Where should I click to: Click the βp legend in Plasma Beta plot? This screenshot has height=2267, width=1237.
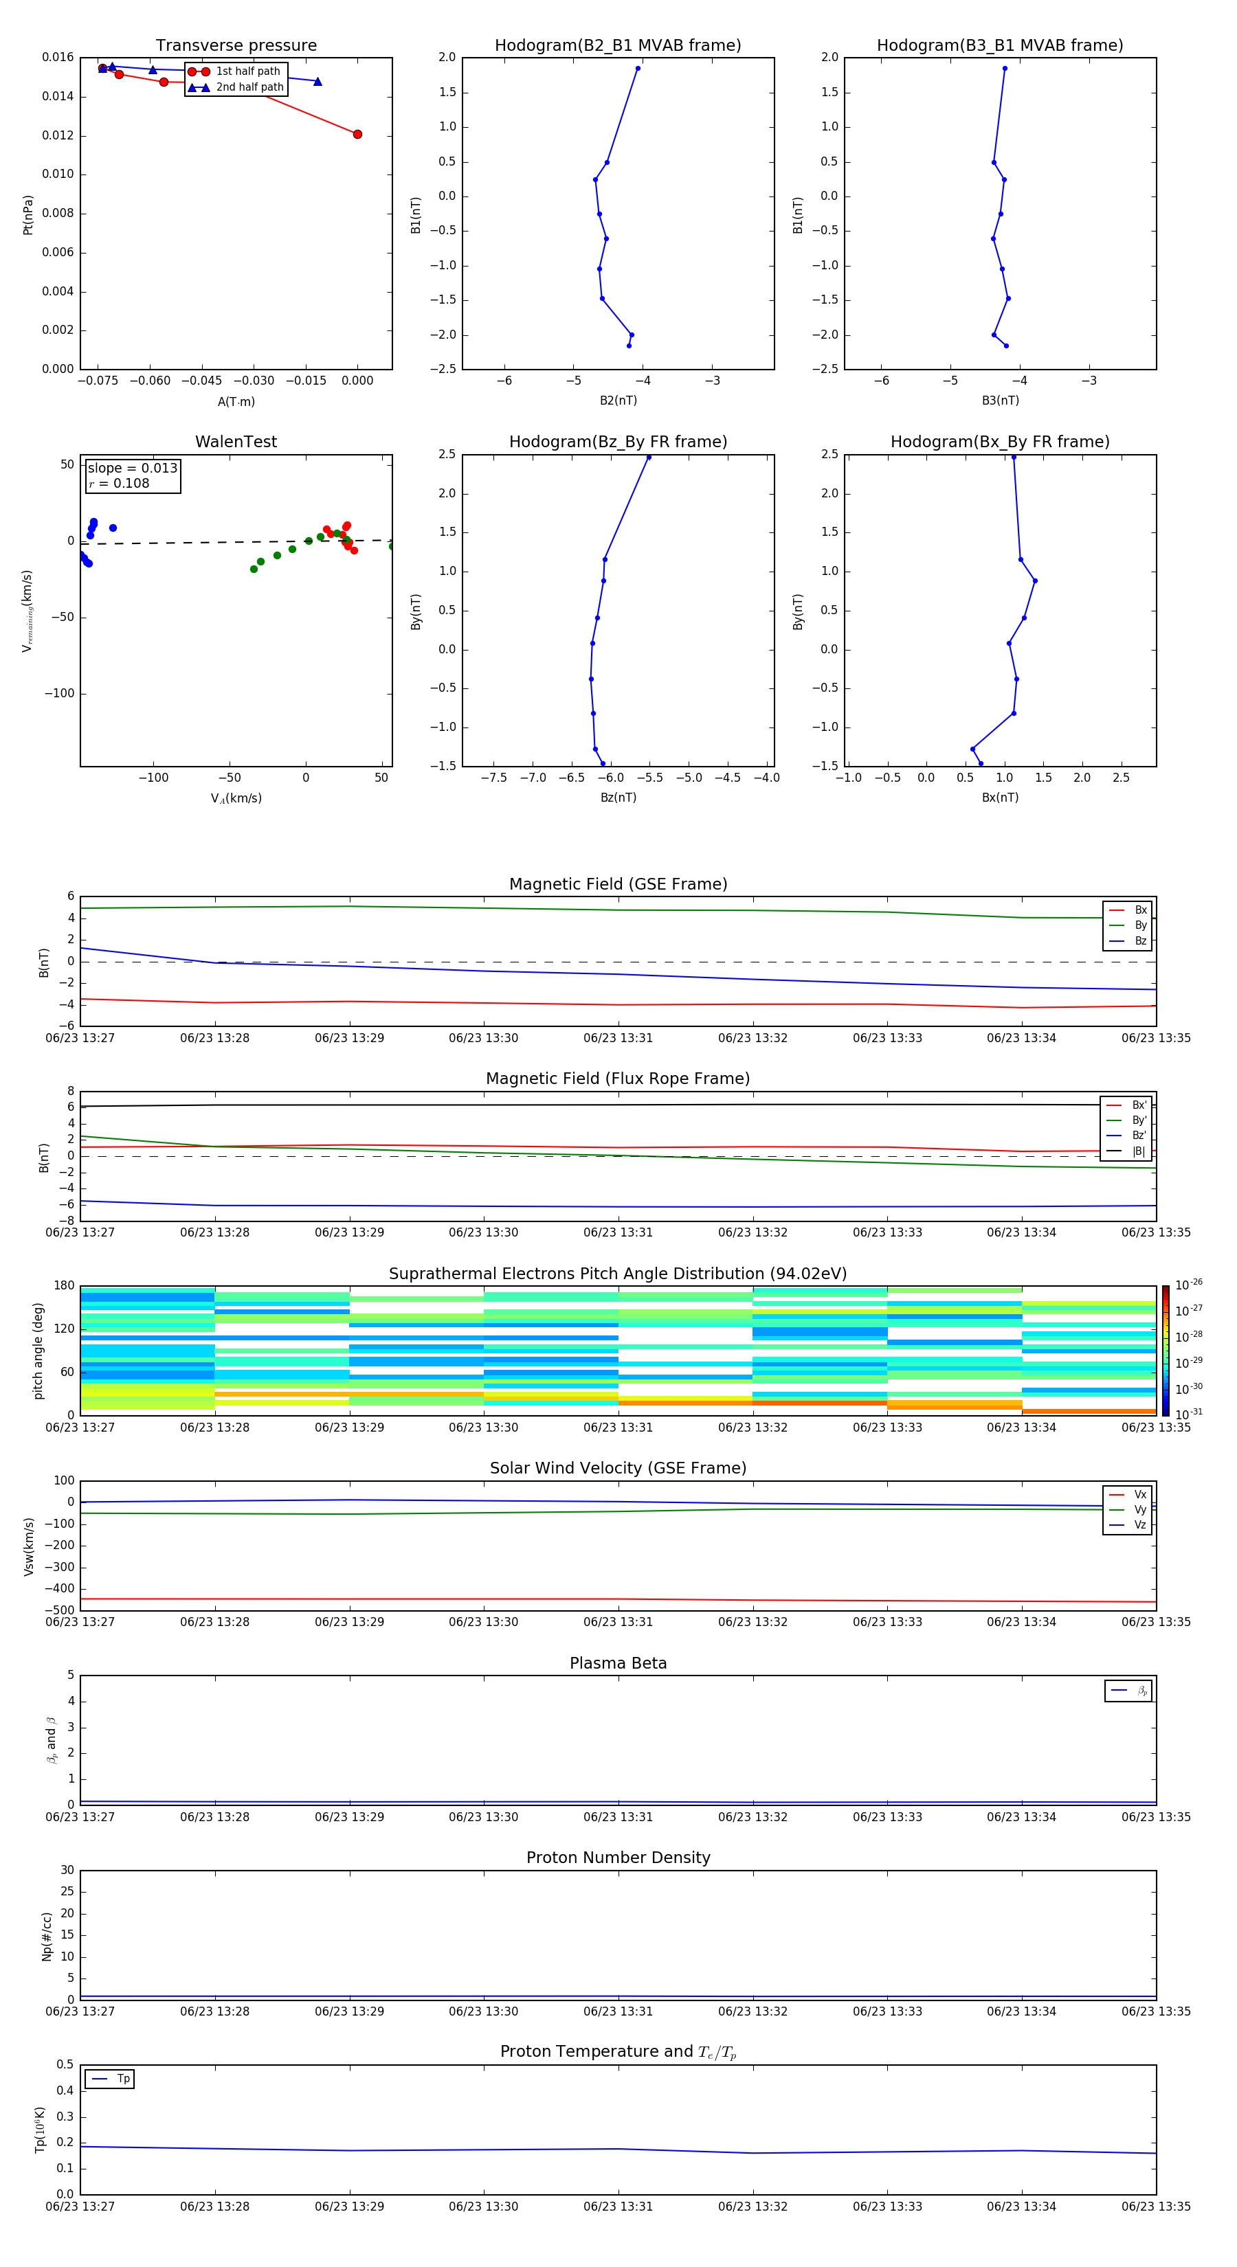point(1128,1691)
